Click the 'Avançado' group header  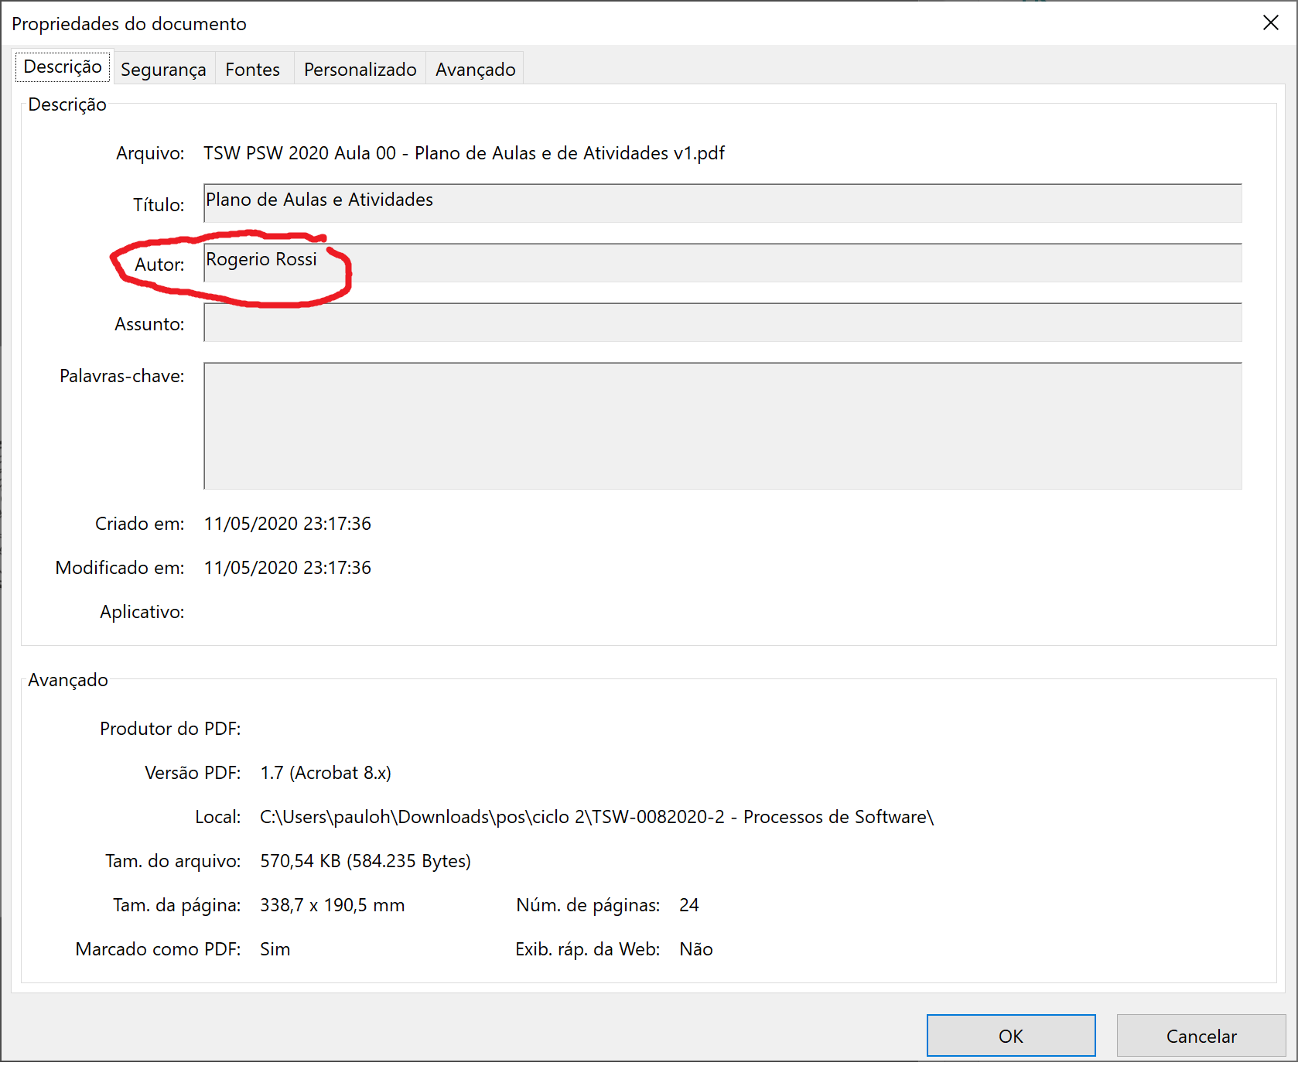pyautogui.click(x=68, y=680)
